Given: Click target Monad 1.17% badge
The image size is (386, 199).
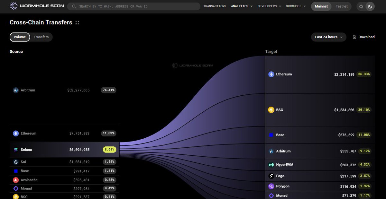Looking at the screenshot, I should [x=365, y=195].
